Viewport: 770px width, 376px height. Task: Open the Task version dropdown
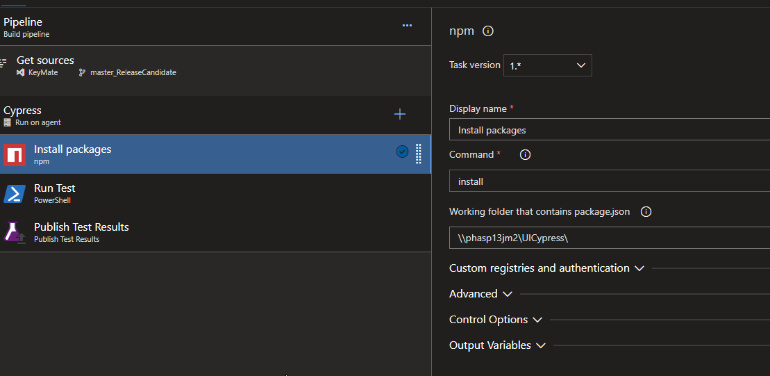pos(547,65)
